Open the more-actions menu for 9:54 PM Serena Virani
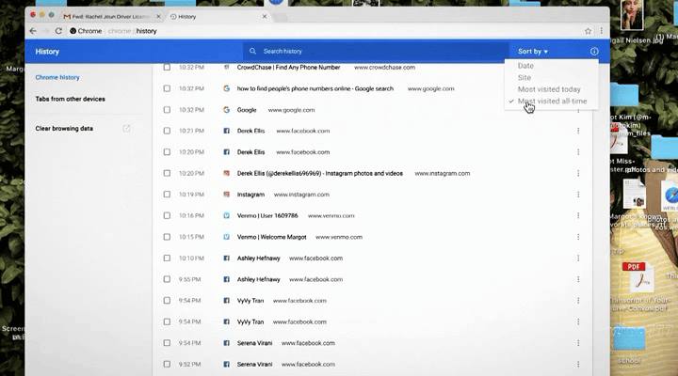Screen dimensions: 678x376 pyautogui.click(x=578, y=343)
